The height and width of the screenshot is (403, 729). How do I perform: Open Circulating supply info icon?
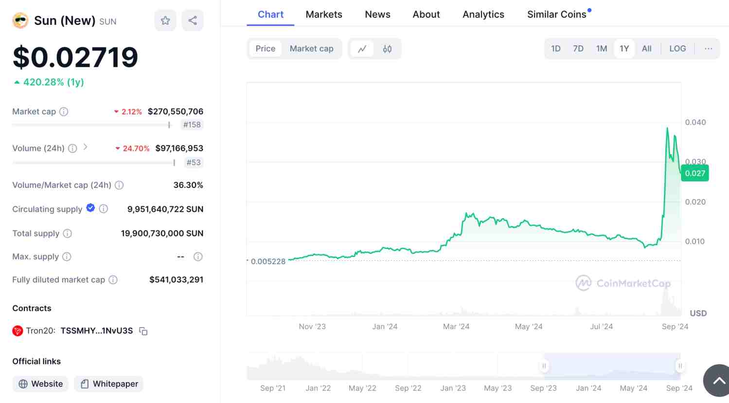pos(104,209)
